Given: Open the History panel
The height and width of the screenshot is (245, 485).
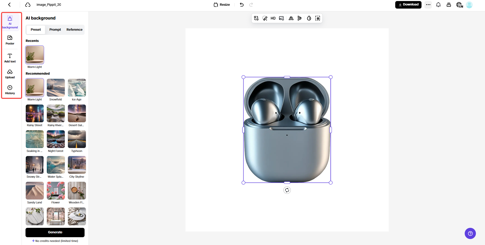Looking at the screenshot, I should click(x=10, y=90).
